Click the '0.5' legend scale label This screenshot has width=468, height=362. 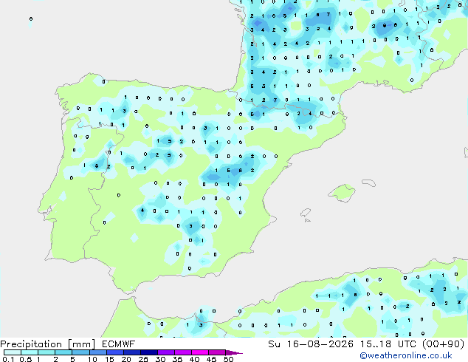click(x=26, y=359)
